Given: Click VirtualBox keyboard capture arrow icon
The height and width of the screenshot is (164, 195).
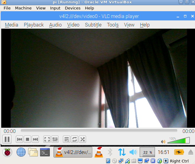Looking at the screenshot, I should (166, 161).
